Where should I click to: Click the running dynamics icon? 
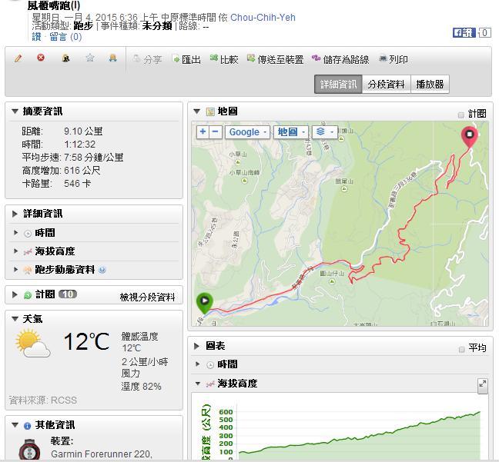[28, 270]
